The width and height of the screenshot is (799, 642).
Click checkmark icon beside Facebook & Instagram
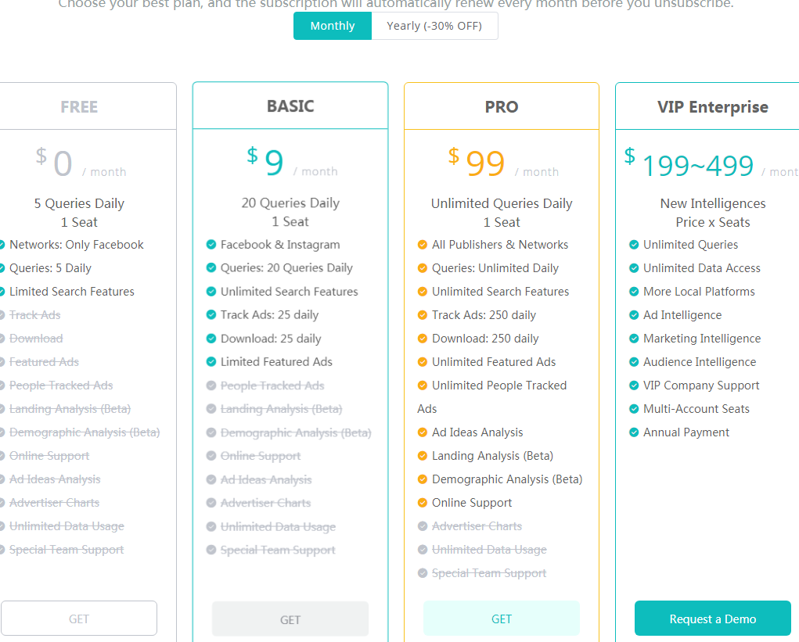pos(211,245)
